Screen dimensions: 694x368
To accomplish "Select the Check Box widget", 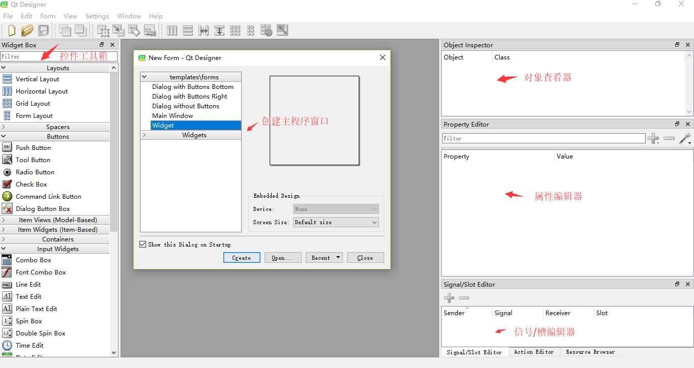I will (31, 184).
